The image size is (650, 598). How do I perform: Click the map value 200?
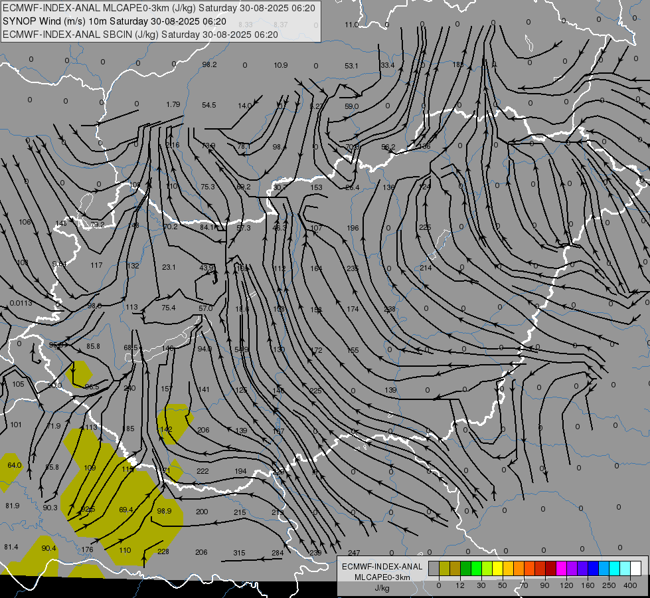click(x=202, y=512)
